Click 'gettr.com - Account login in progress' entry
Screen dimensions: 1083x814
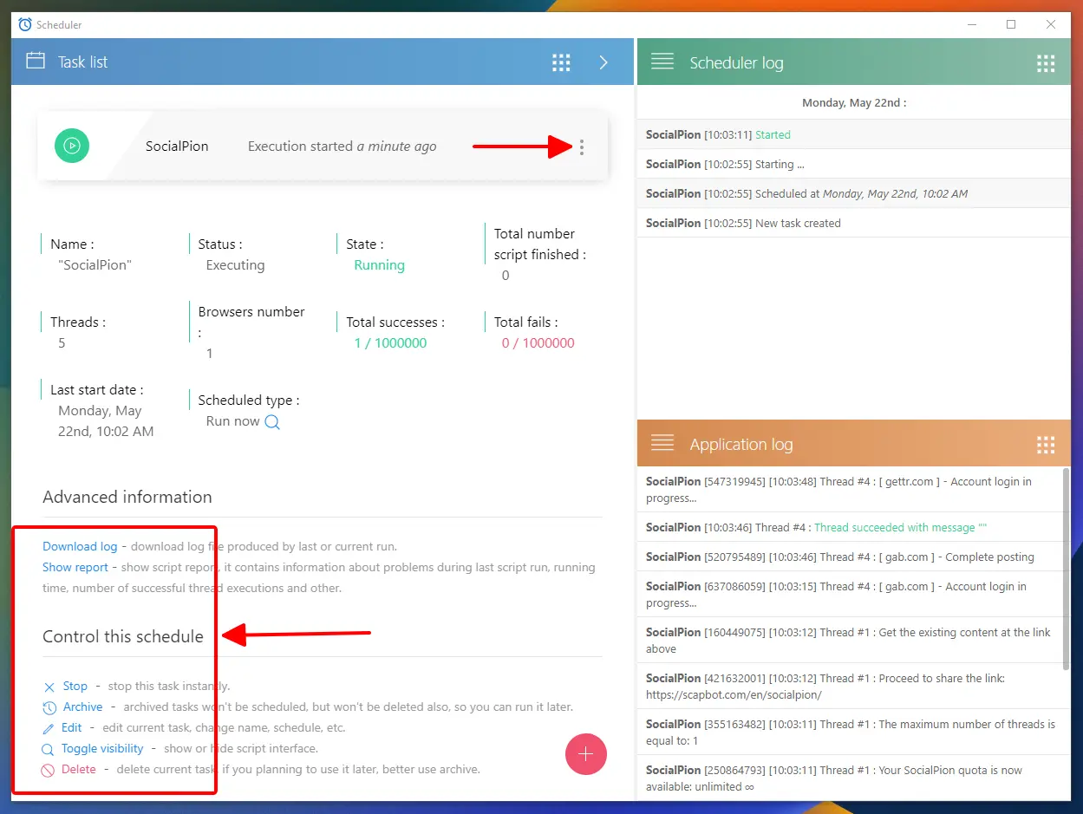(850, 490)
